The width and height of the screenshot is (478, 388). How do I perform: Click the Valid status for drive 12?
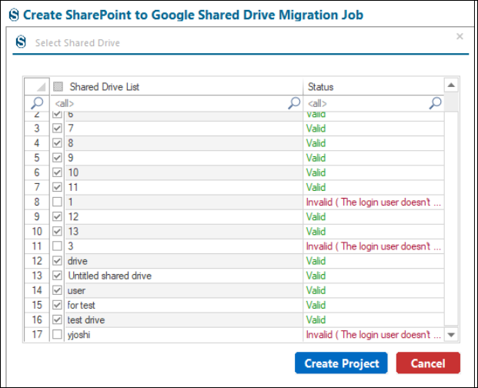point(373,216)
